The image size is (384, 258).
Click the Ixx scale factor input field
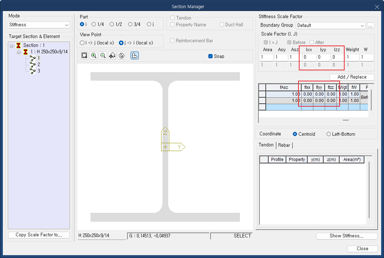[x=309, y=57]
